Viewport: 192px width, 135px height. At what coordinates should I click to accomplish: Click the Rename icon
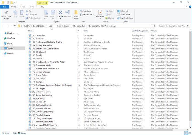click(67, 12)
